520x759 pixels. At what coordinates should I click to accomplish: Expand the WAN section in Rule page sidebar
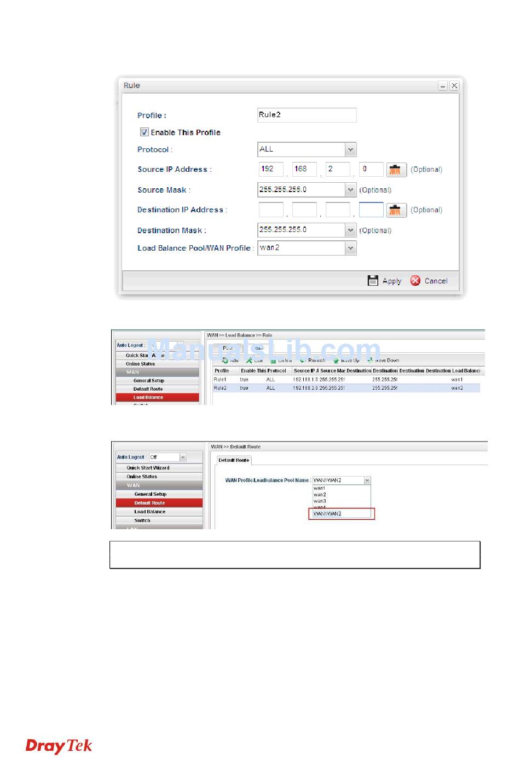tap(158, 372)
